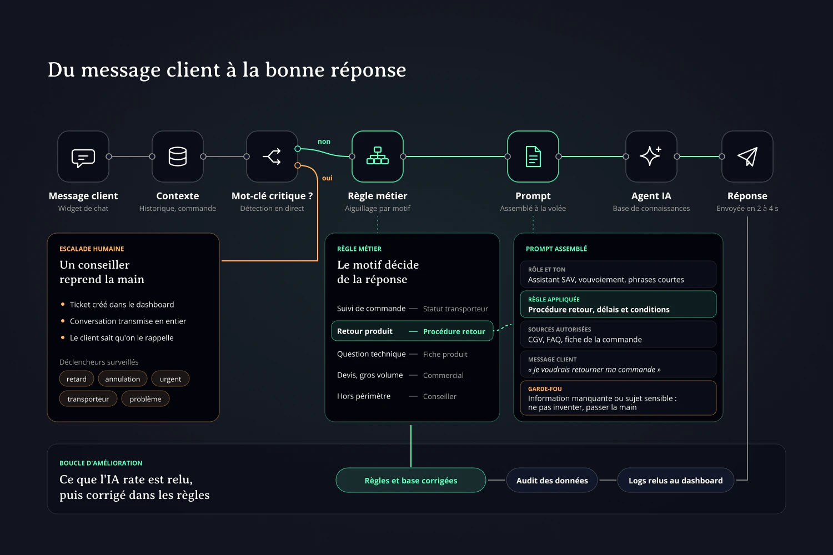Click the Agent IA sparkle icon
Screen dimensions: 833x555
[x=651, y=157]
